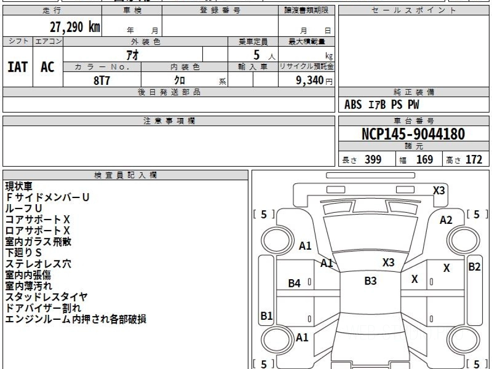Select the コアサポートX note line
The image size is (492, 369).
[x=38, y=220]
